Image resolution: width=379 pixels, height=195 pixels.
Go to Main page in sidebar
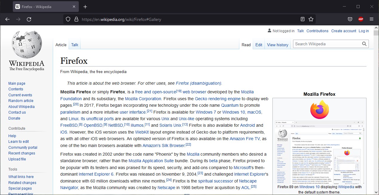(x=17, y=83)
